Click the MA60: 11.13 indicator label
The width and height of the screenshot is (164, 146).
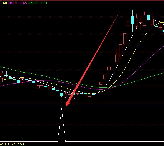pyautogui.click(x=38, y=3)
